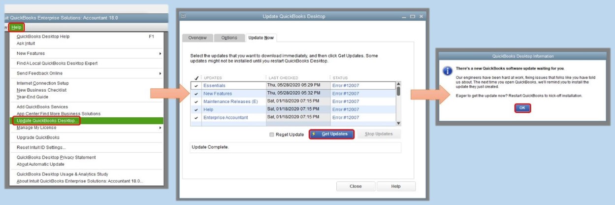Click scroll down arrow of updates list
The image size is (615, 205).
click(398, 123)
